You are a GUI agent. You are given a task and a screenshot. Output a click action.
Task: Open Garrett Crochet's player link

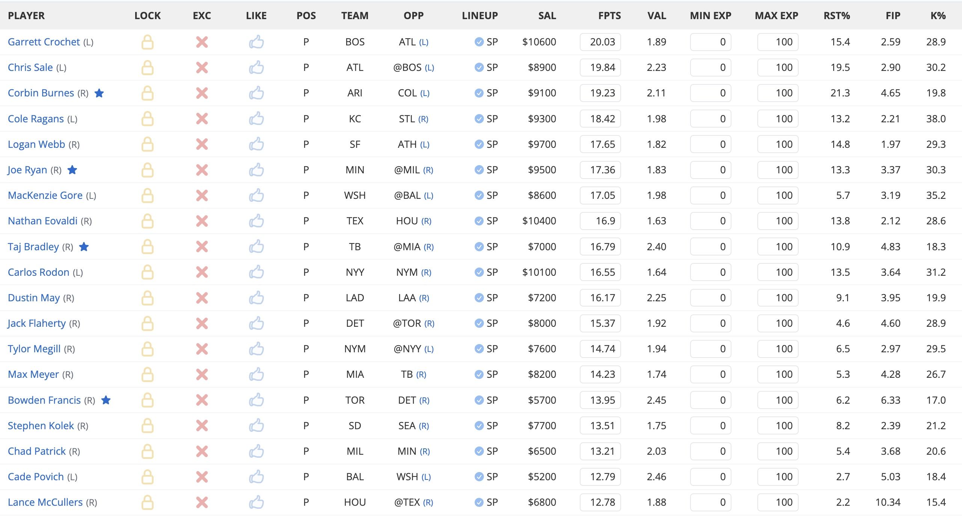pos(44,42)
